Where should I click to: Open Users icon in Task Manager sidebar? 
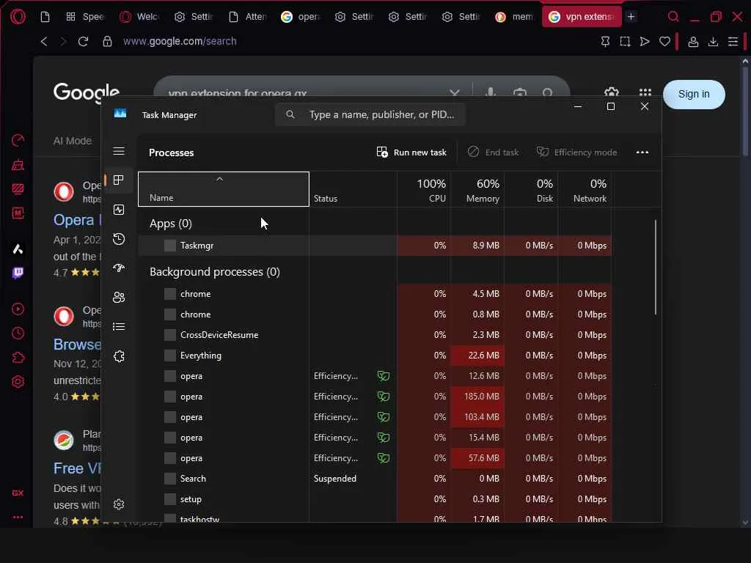tap(119, 298)
